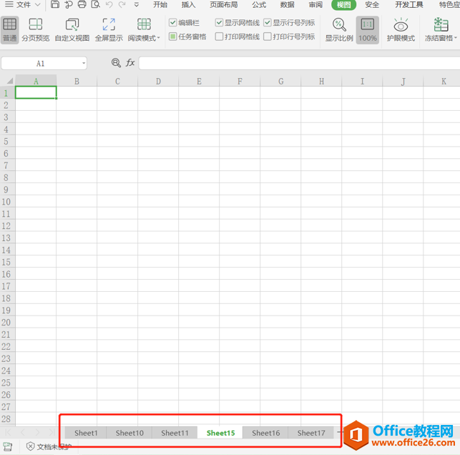Click the Save icon in quick access toolbar

click(x=55, y=4)
